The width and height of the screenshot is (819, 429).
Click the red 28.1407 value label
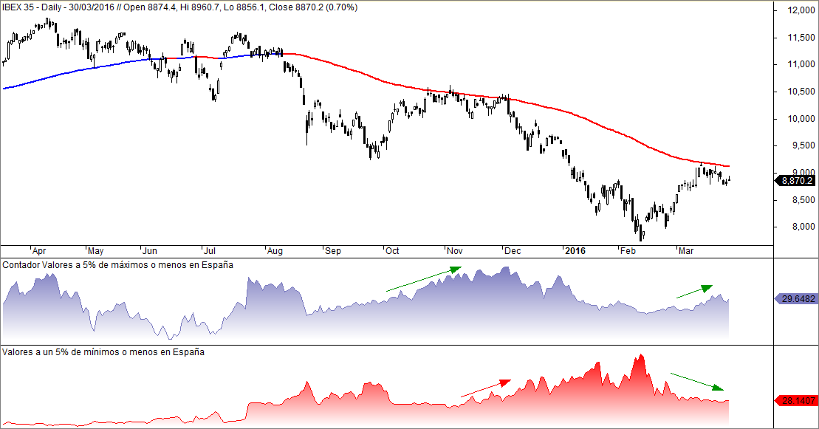click(795, 401)
